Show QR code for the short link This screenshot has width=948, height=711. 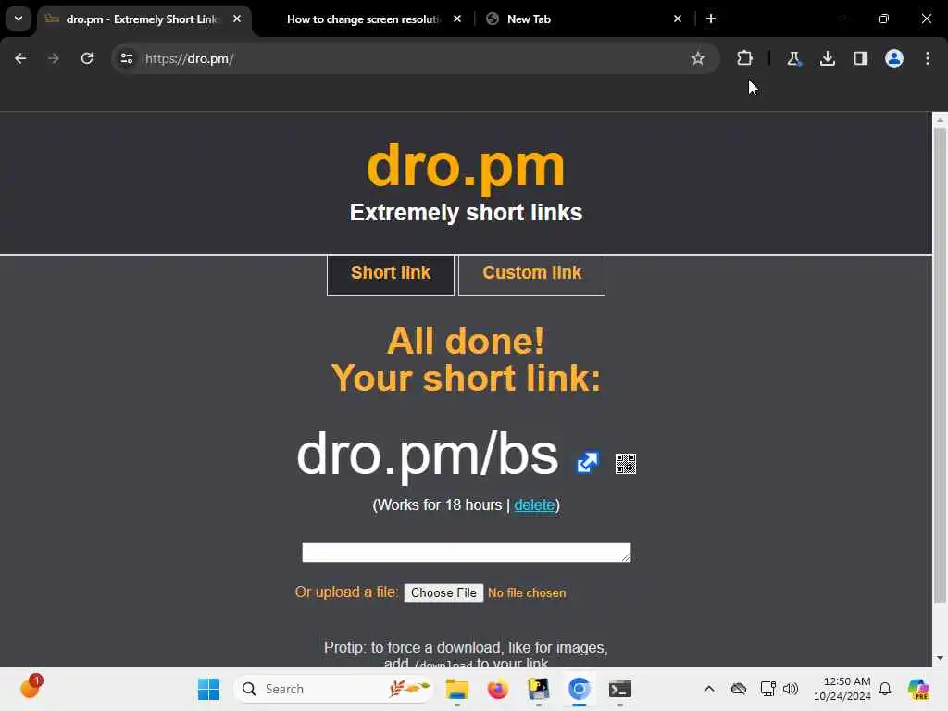point(625,464)
